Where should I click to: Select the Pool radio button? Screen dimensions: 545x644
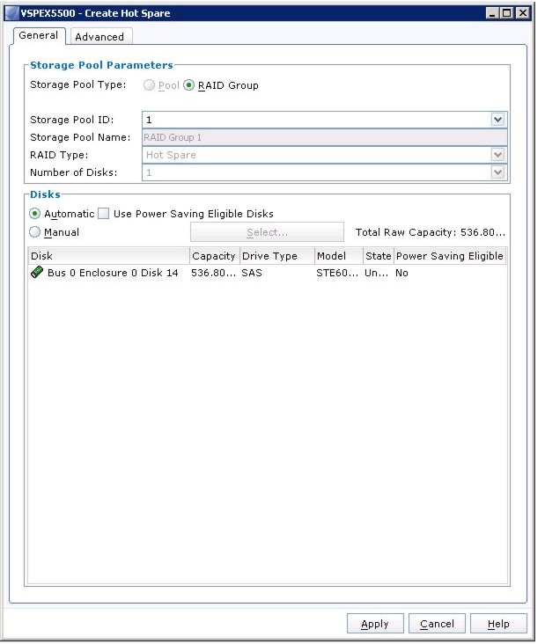coord(149,85)
